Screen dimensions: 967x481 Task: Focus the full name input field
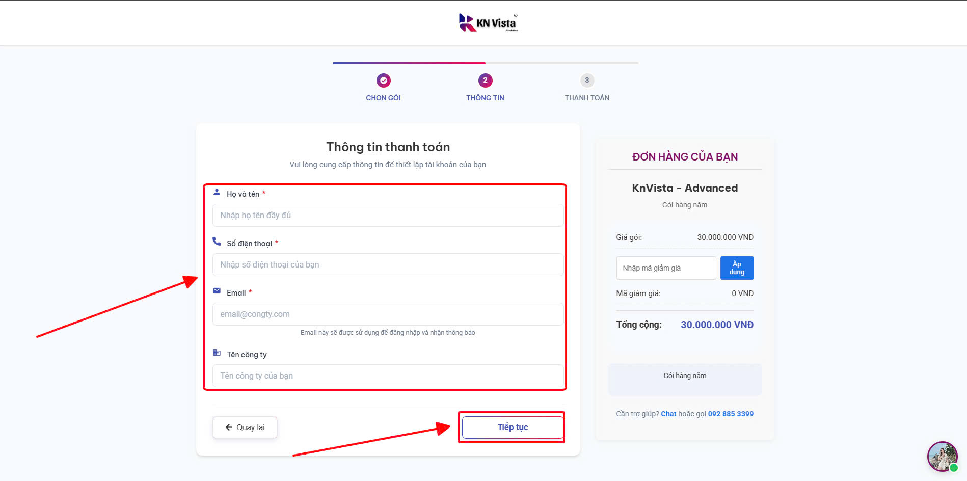pyautogui.click(x=388, y=216)
